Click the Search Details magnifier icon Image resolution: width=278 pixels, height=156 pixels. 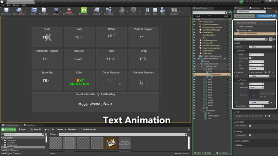coord(266,39)
